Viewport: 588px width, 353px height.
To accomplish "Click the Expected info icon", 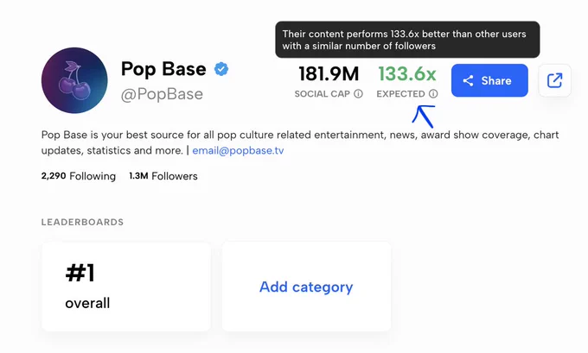I will coord(433,93).
